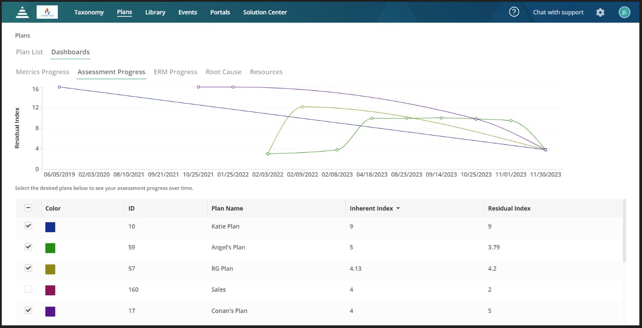Switch to the Metrics Progress tab
642x328 pixels.
click(42, 72)
